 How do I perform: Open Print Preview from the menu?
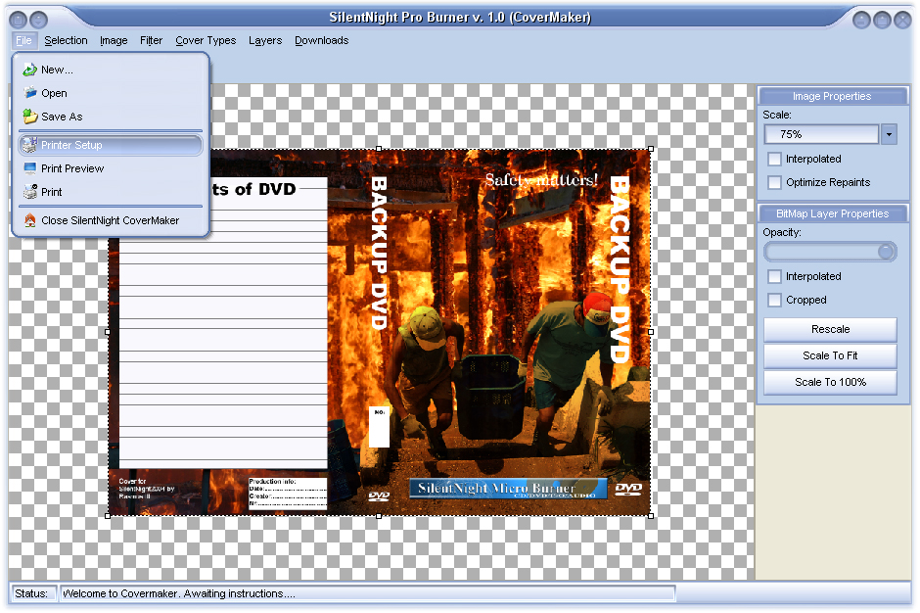(111, 168)
